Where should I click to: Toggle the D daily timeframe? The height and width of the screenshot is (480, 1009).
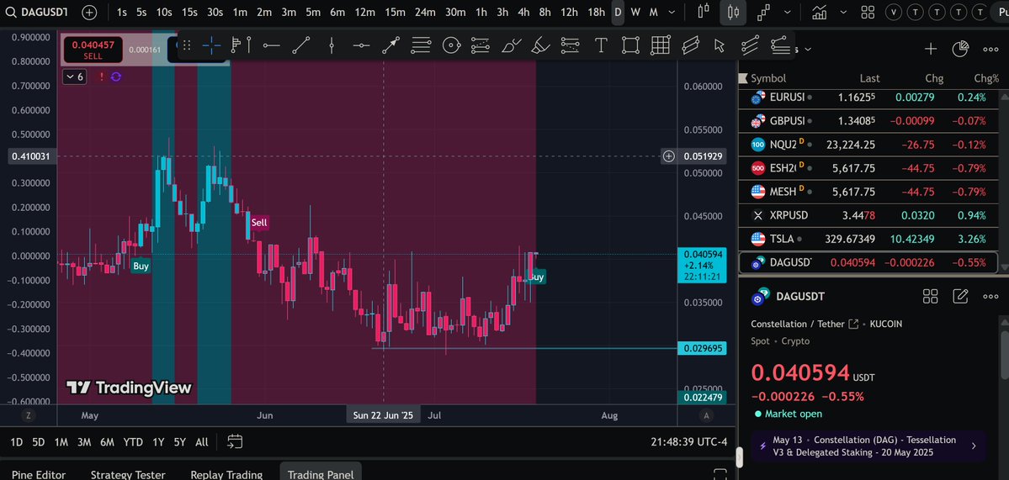point(618,13)
